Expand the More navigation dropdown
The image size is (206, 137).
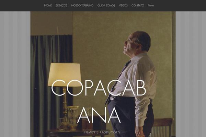coord(151,5)
